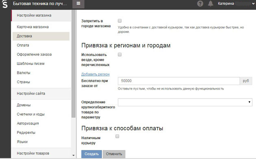Viewport: 256px width, 159px height.
Task: Expand the Катерина user dropdown
Action: 236,4
